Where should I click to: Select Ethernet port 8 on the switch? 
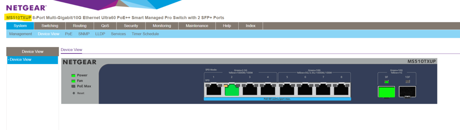point(341,90)
